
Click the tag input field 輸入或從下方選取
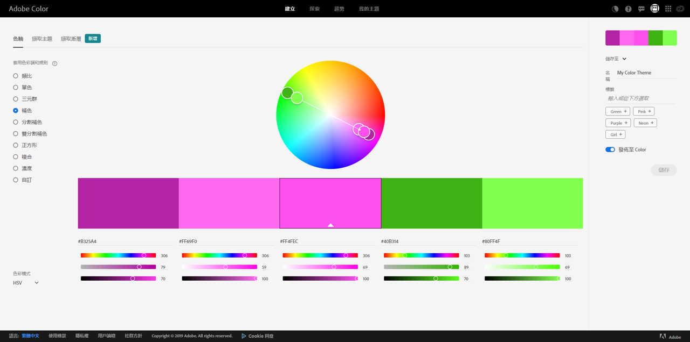pos(641,98)
